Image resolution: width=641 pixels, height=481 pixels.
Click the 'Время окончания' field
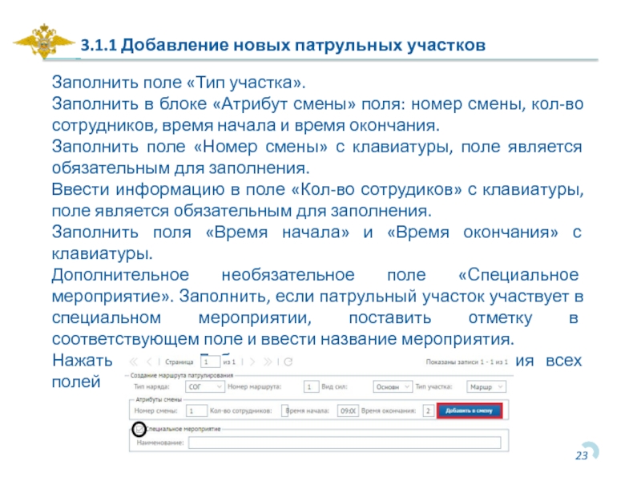[428, 410]
